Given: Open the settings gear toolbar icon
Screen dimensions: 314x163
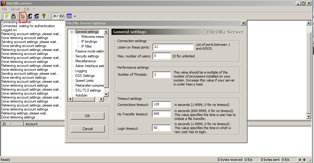Looking at the screenshot, I should (x=23, y=16).
